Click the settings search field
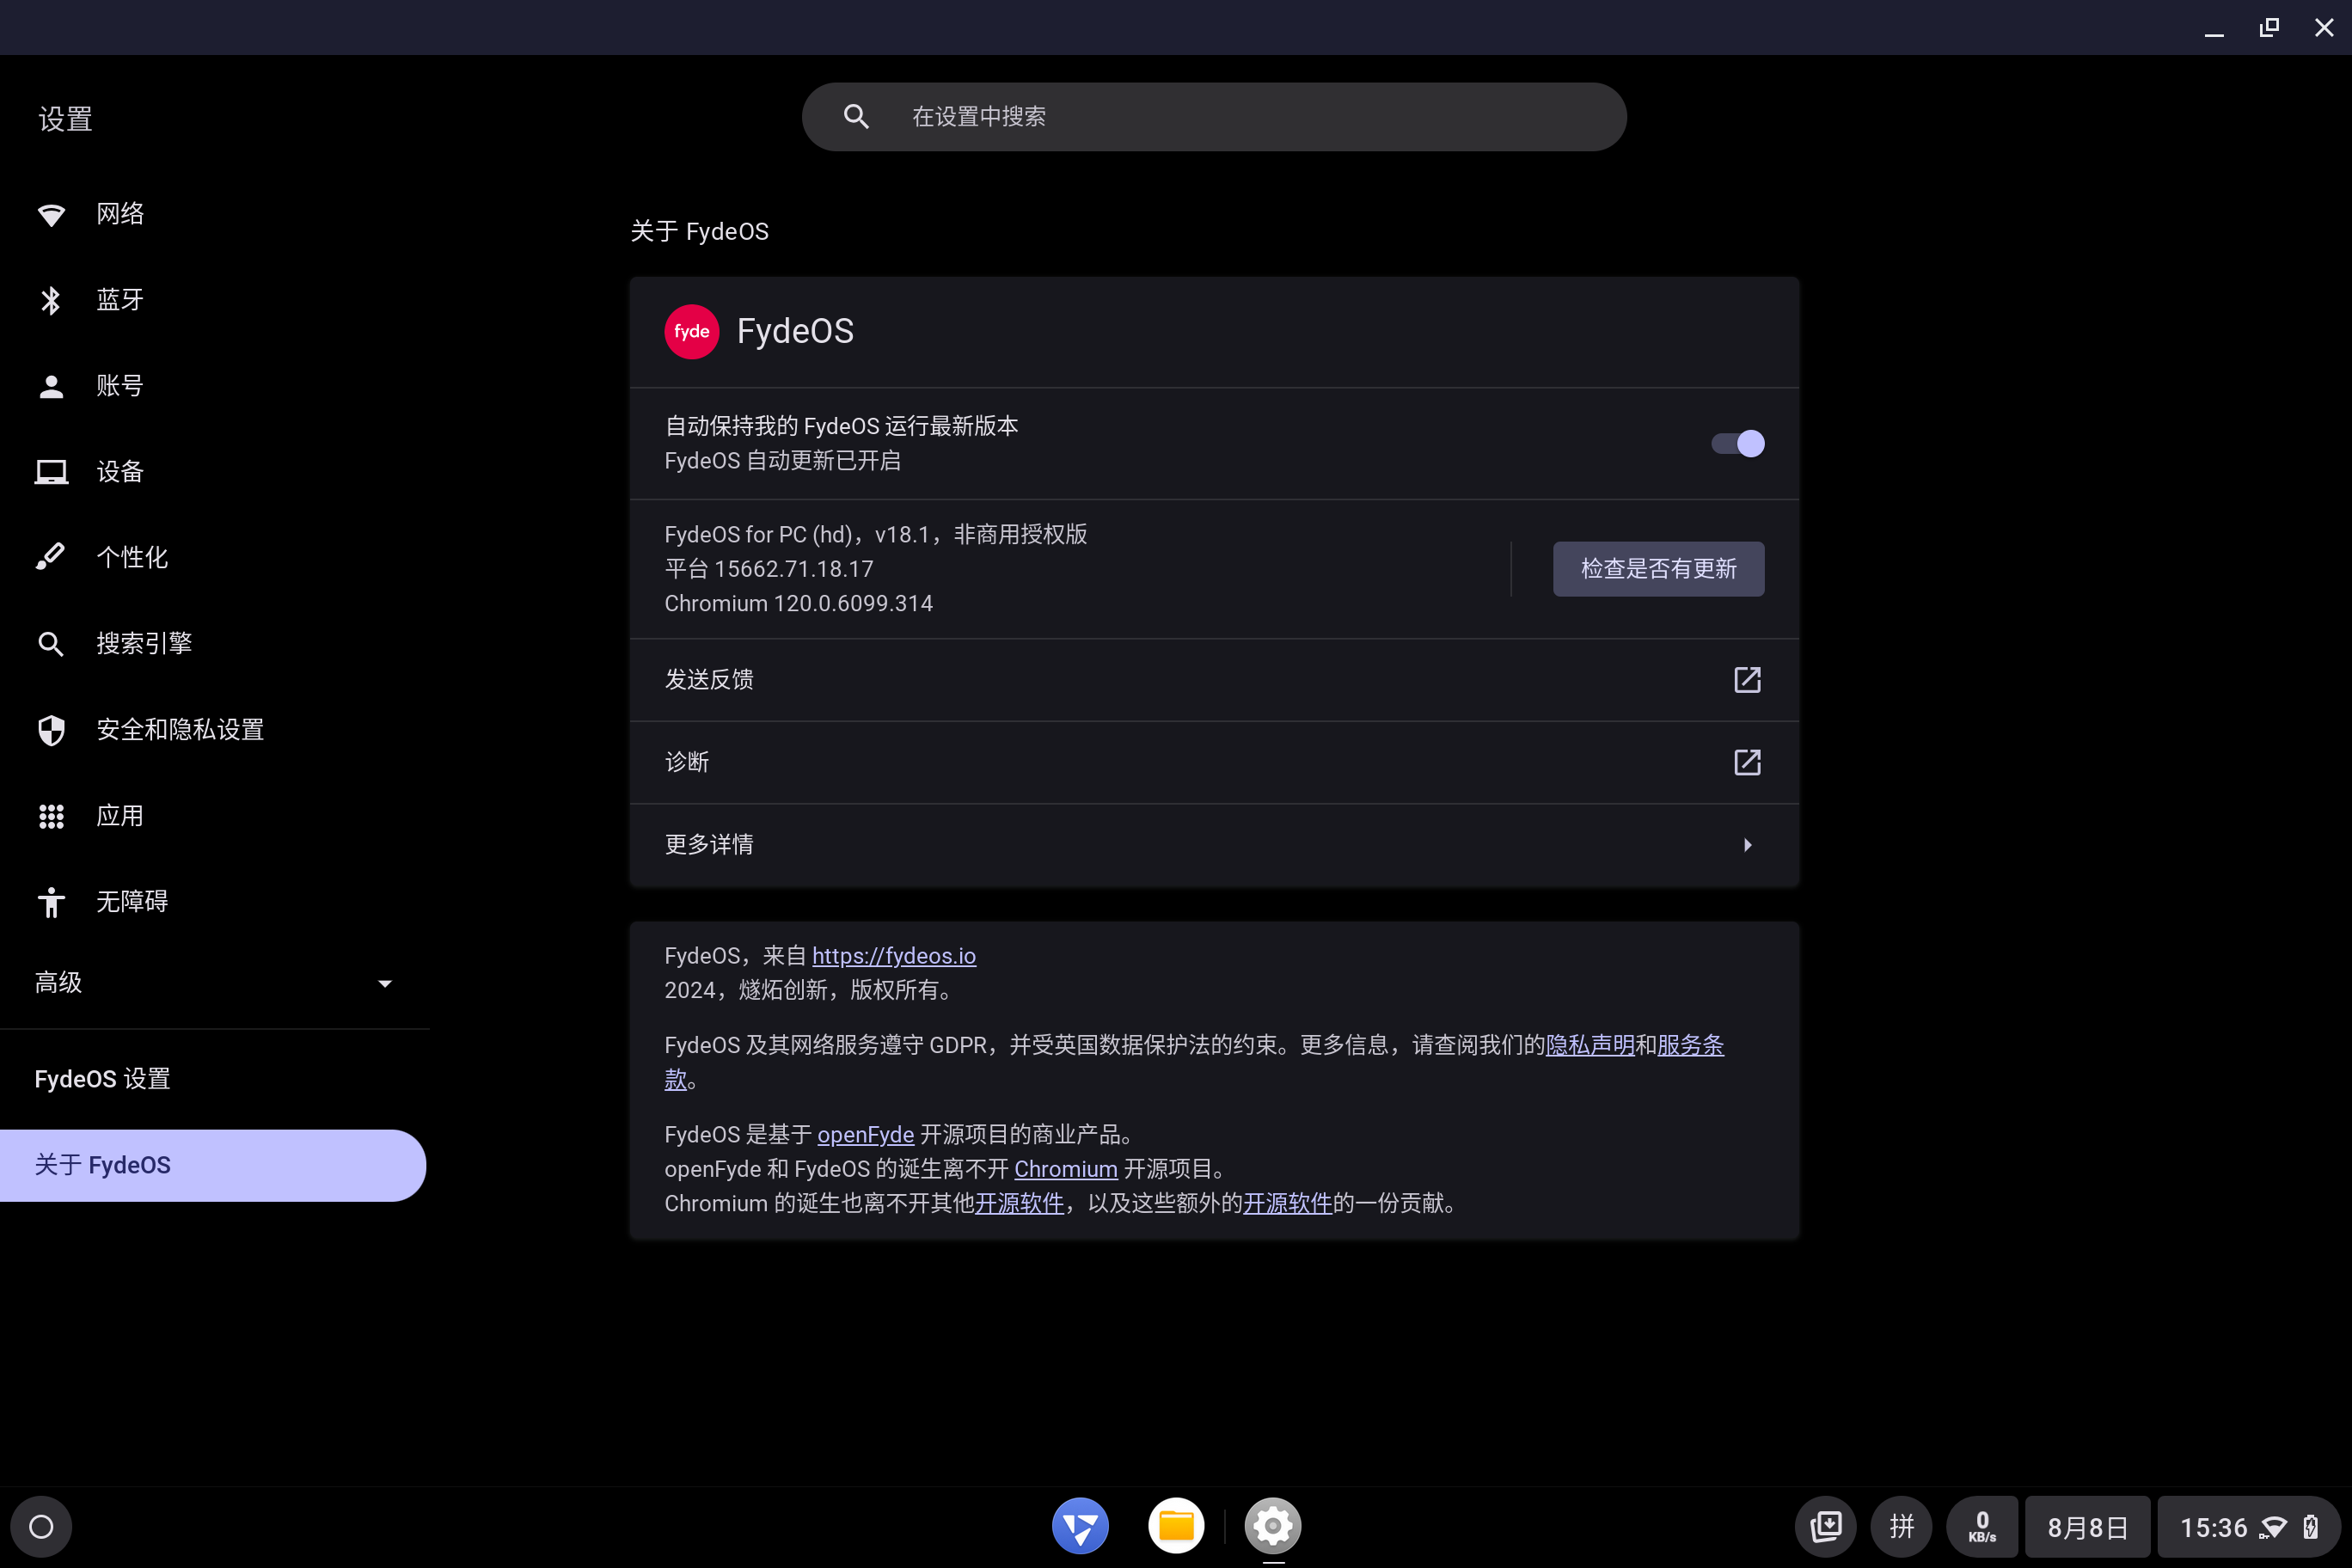Viewport: 2352px width, 1568px height. click(1213, 117)
